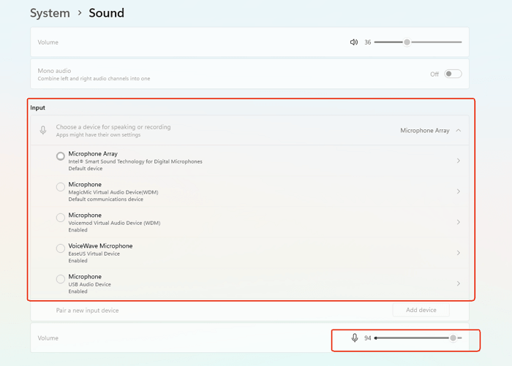Choose the VoiceWave Microphone radio button
Image resolution: width=512 pixels, height=366 pixels.
click(x=61, y=248)
